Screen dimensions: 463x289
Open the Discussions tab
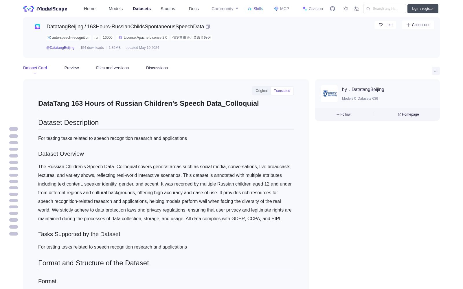coord(157,68)
